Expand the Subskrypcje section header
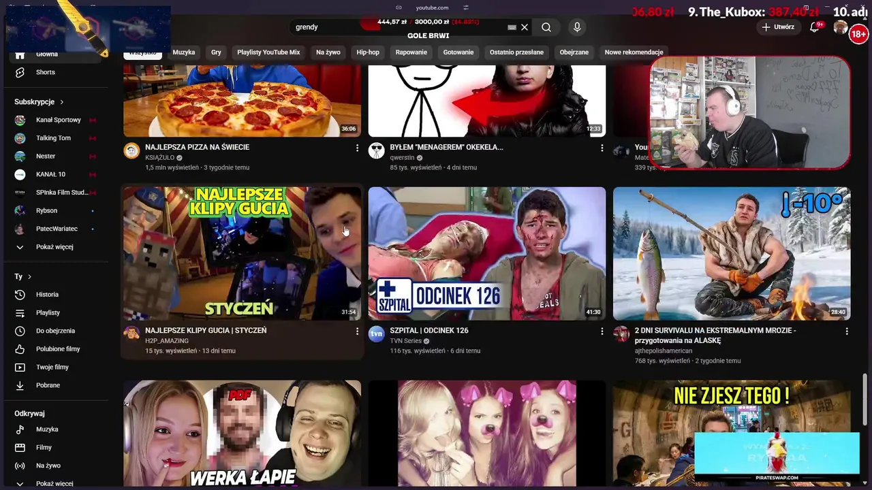The image size is (872, 490). 39,102
